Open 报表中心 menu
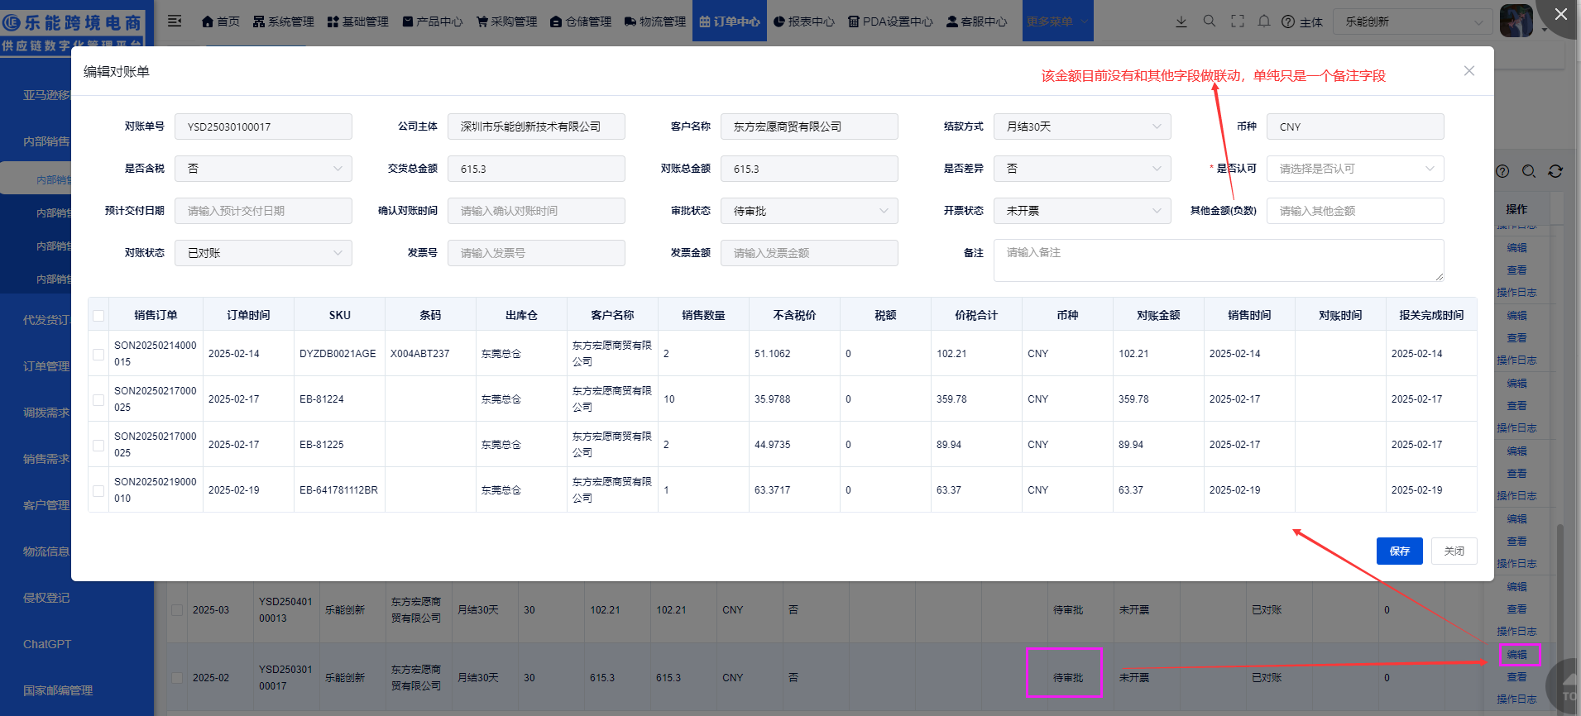Screen dimensions: 1581x716 point(804,21)
